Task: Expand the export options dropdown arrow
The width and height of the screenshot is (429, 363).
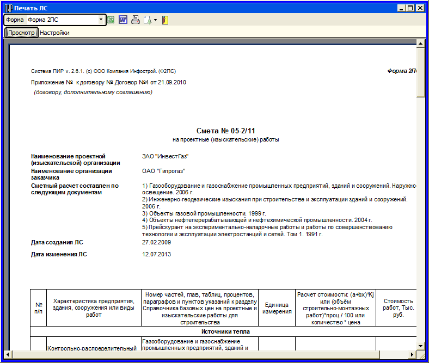Action: tap(155, 20)
